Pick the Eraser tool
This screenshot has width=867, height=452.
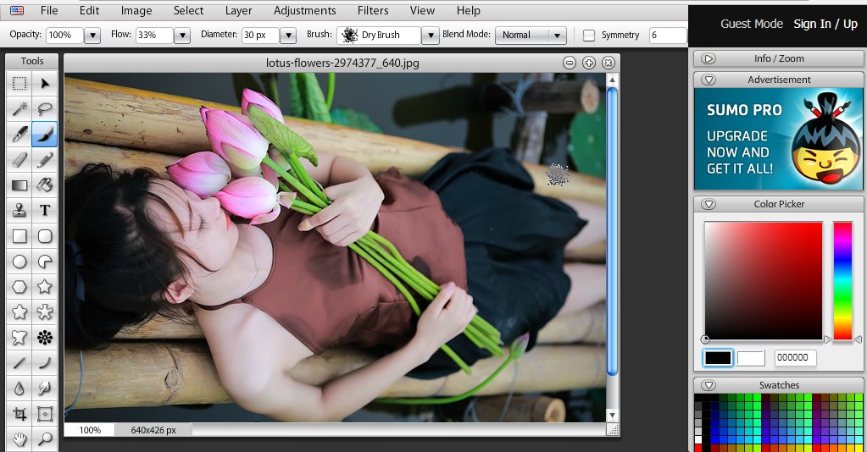click(19, 159)
